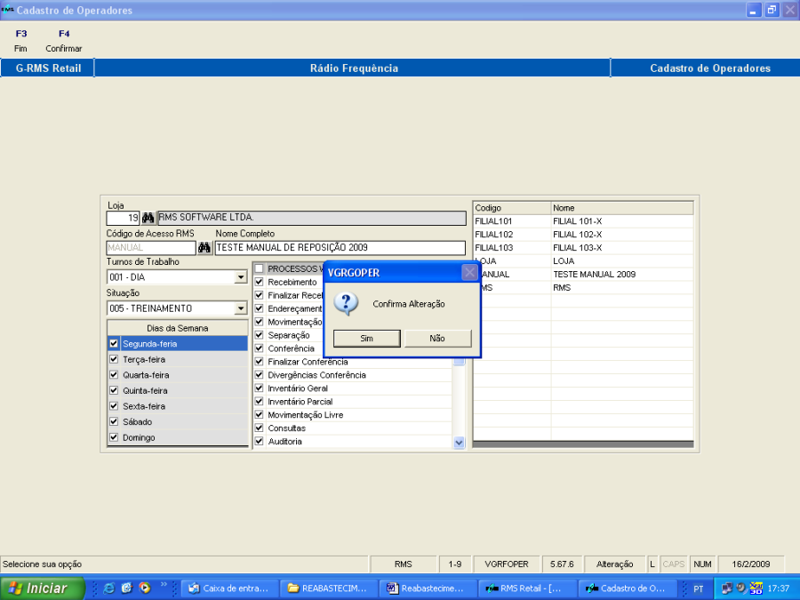
Task: Click the taskbar clock showing 17:37
Action: tap(778, 588)
